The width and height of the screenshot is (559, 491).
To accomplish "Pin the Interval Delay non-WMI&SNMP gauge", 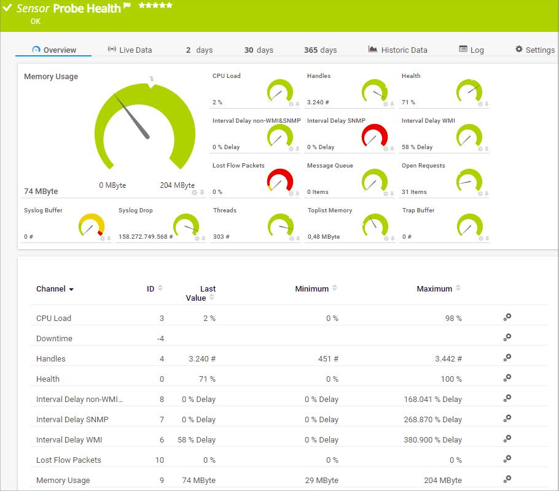I will (297, 149).
